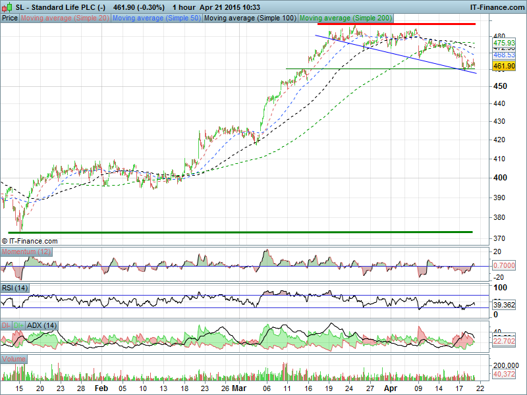This screenshot has height=395, width=527.
Task: Click the current price tag 461.90
Action: point(504,66)
